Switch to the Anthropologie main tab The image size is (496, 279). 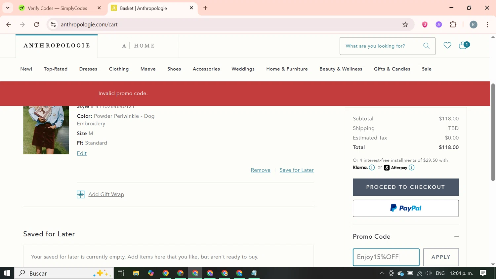click(x=57, y=46)
